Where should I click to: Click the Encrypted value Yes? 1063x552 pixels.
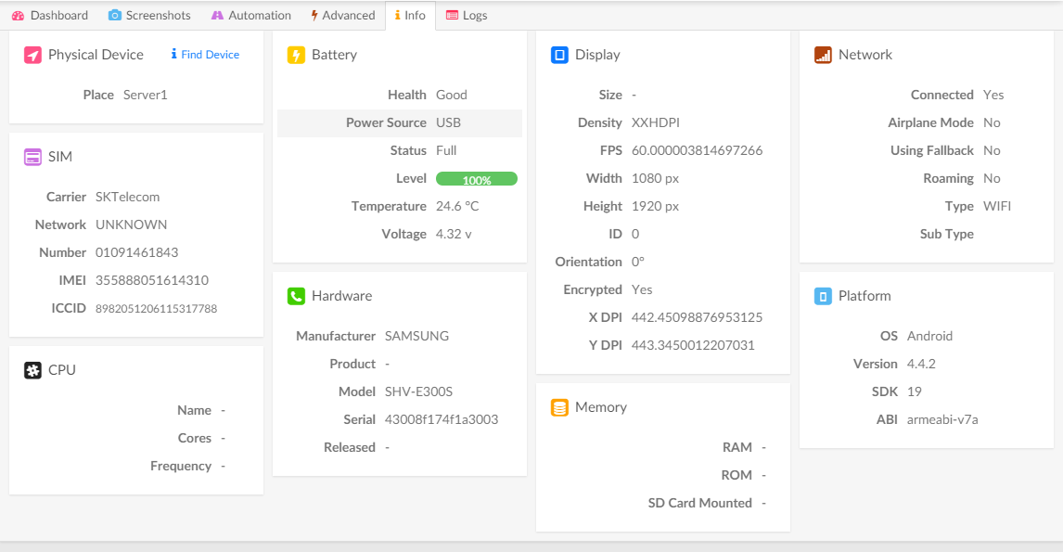(x=642, y=289)
